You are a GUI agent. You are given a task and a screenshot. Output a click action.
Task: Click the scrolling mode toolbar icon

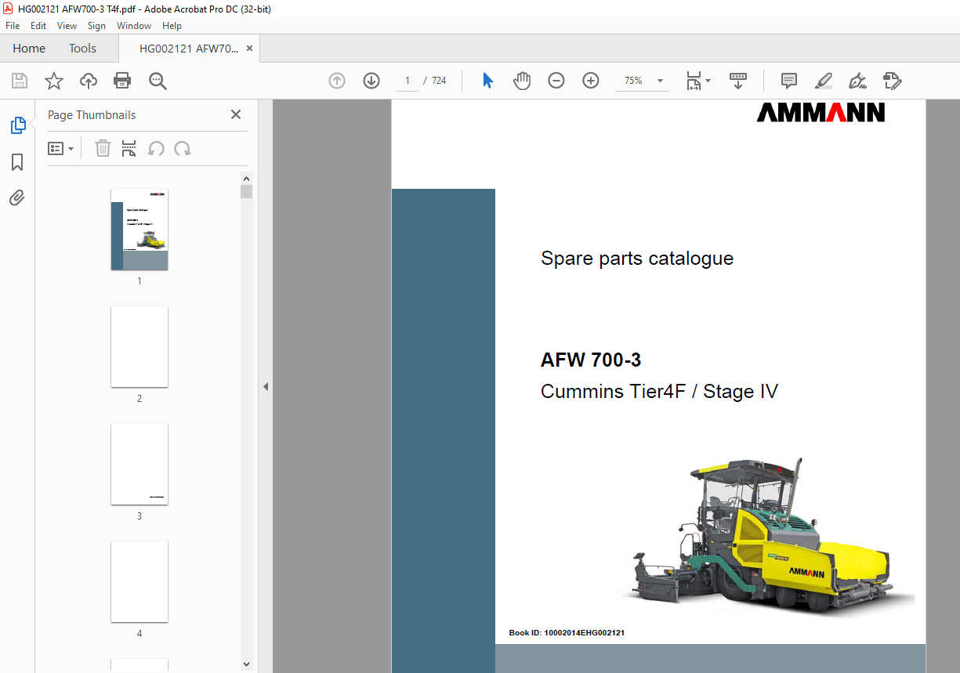coord(738,81)
